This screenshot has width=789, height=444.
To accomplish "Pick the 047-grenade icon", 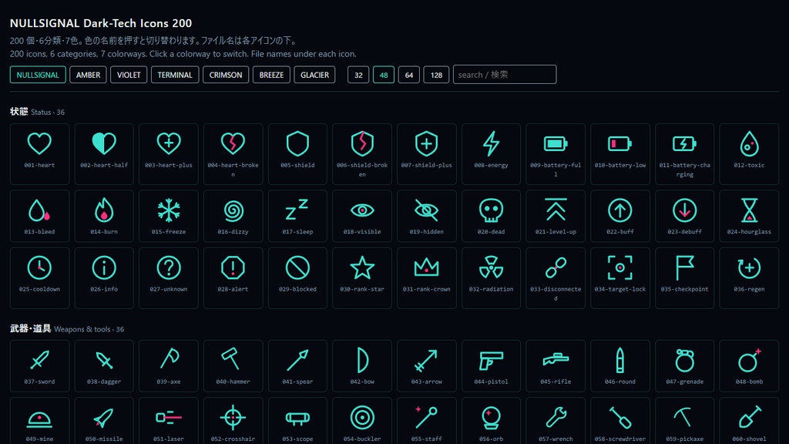I will (x=685, y=361).
